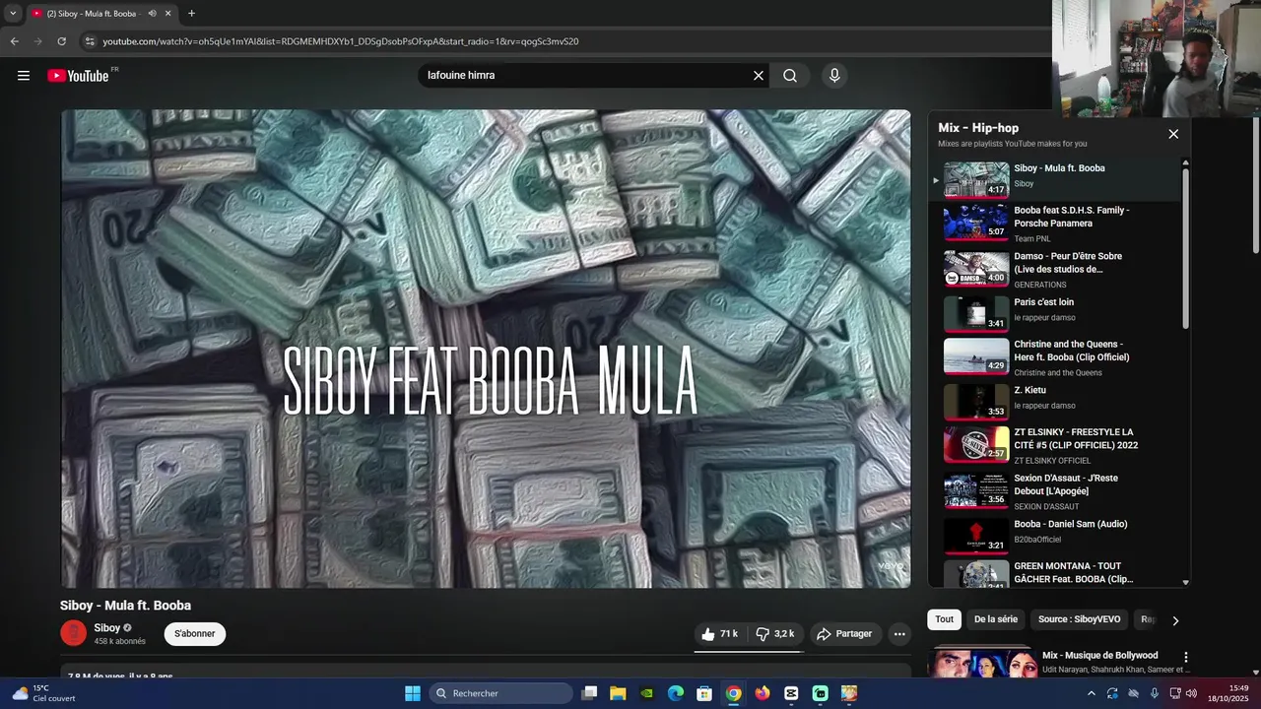
Task: Mute the tab via speaker icon
Action: click(153, 14)
